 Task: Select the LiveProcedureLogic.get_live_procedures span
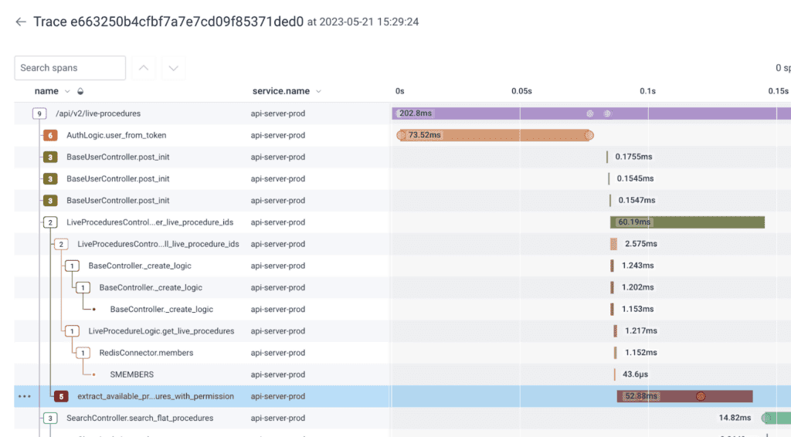click(161, 331)
